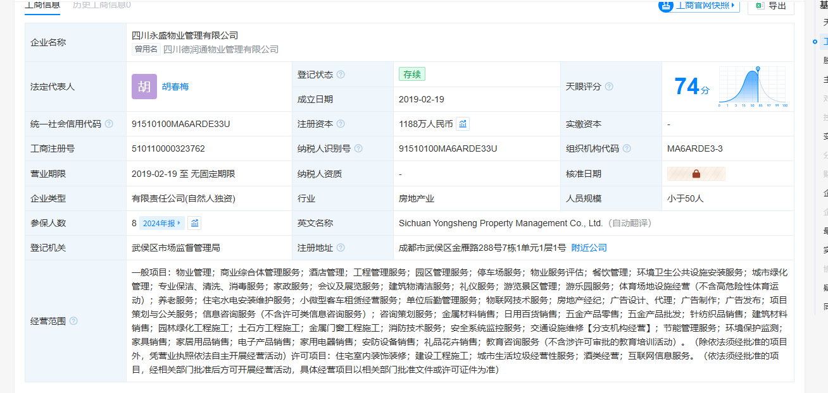Click the question icon next to 注册资本

pos(341,124)
